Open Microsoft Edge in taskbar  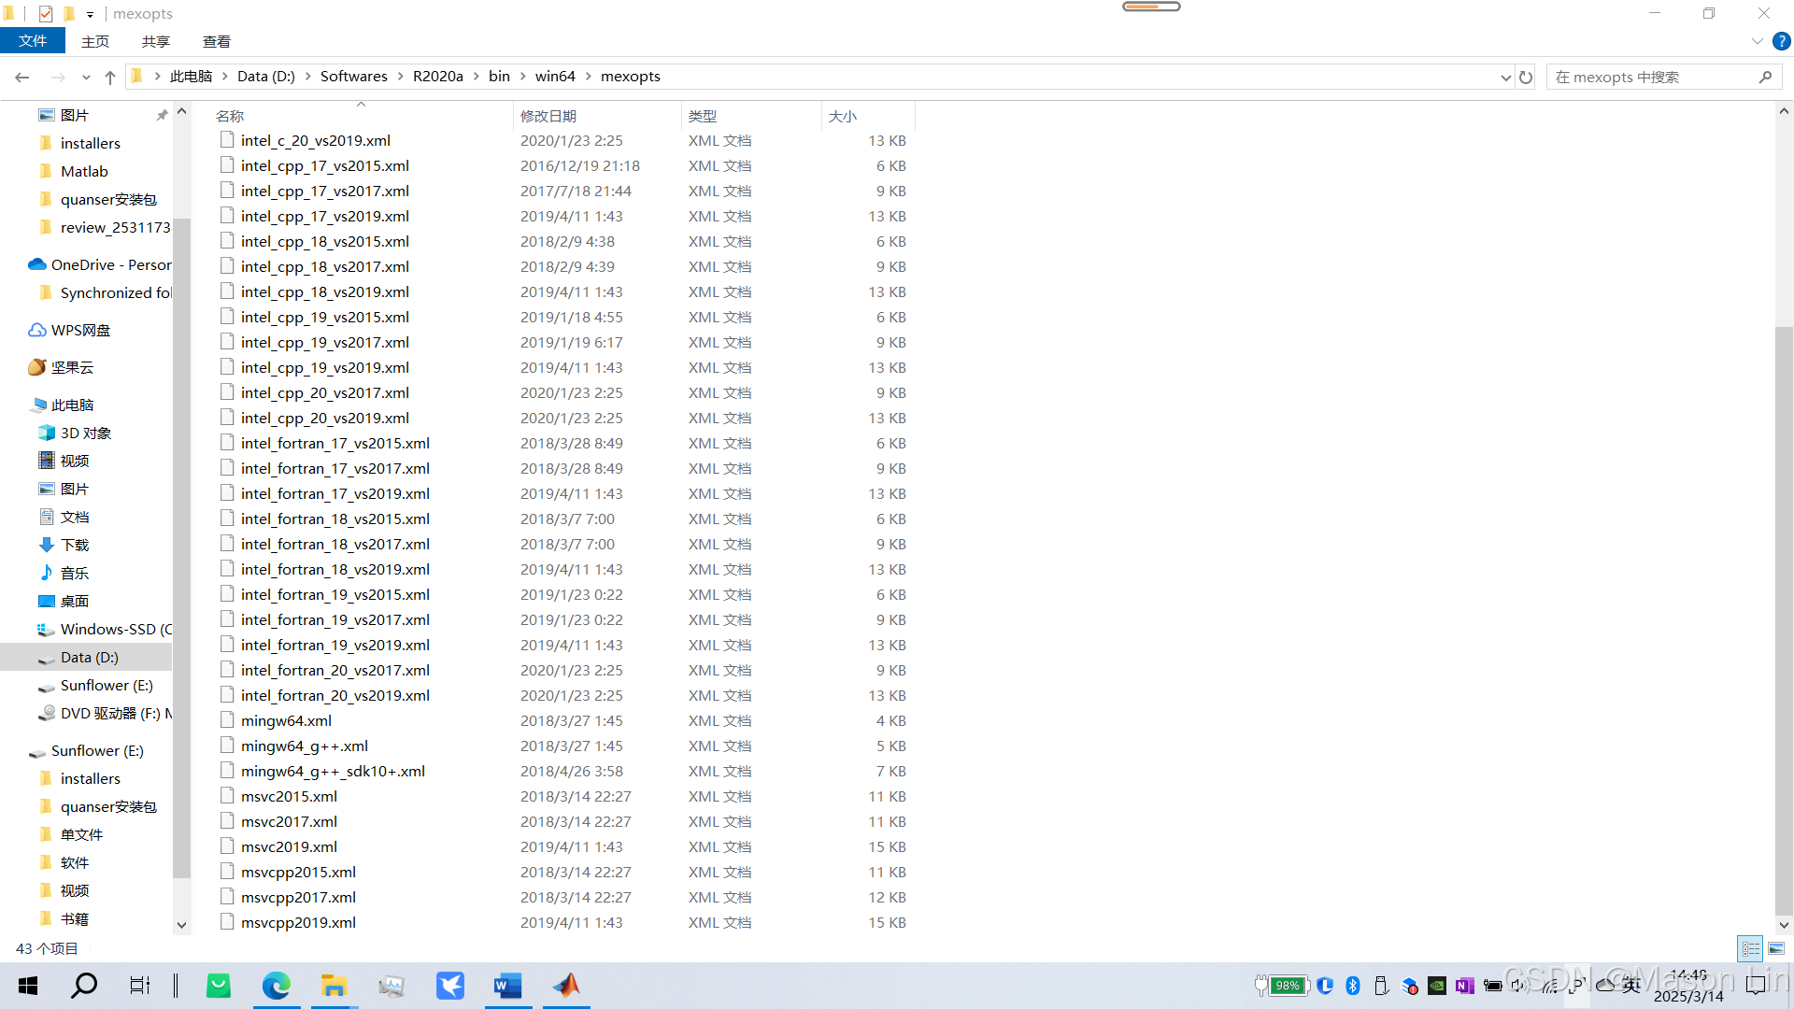click(276, 986)
